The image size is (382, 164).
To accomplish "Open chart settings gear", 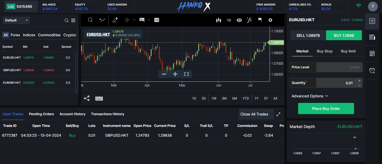I will pos(270,20).
